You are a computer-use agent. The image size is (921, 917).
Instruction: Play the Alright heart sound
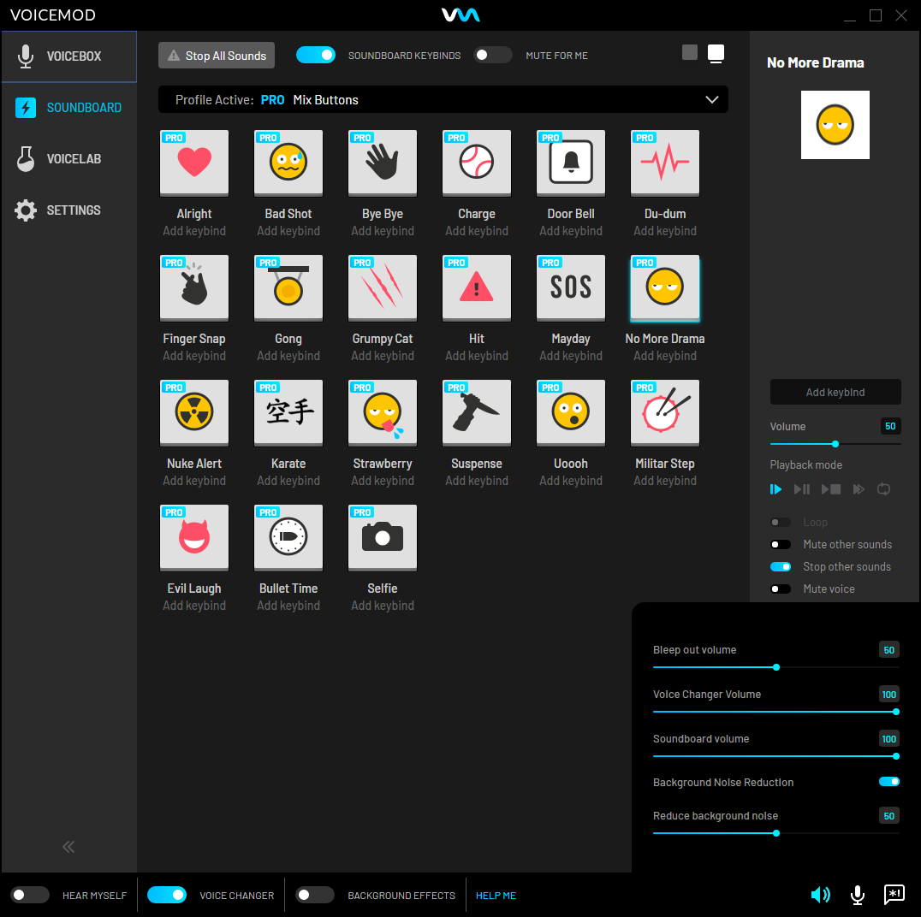[x=194, y=163]
